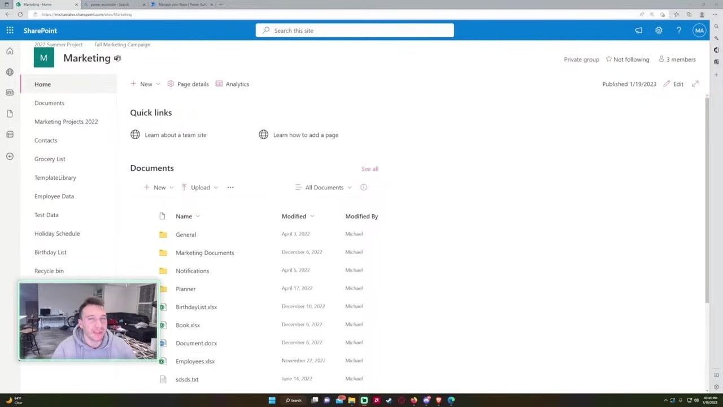Click the Teams icon next to Marketing title
Viewport: 723px width, 407px height.
click(x=117, y=58)
